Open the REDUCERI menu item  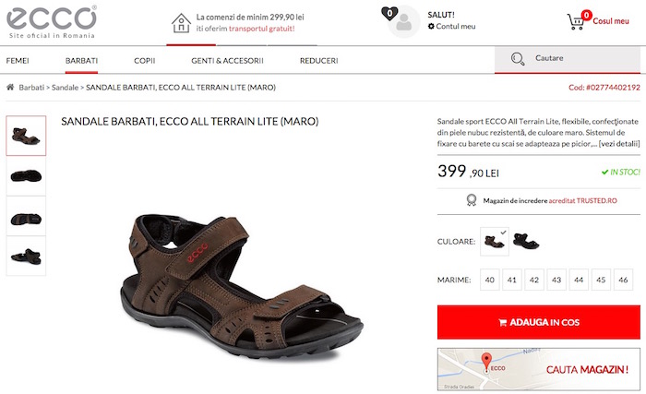click(x=319, y=61)
